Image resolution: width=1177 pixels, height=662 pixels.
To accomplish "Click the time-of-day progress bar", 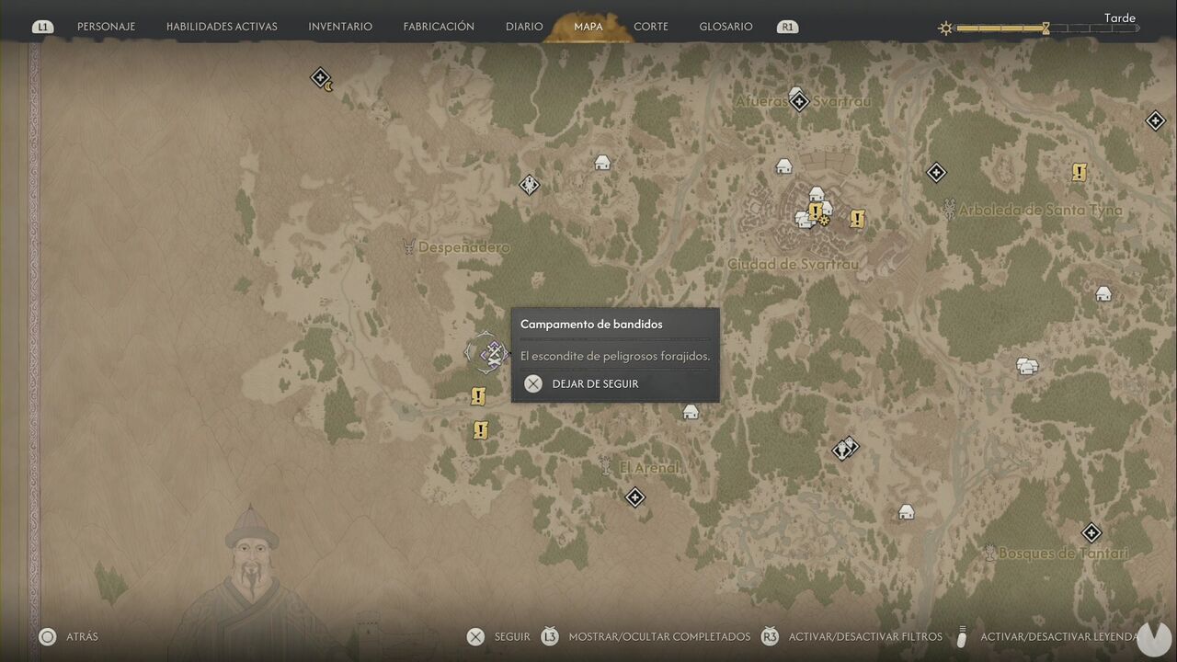I will (1047, 29).
